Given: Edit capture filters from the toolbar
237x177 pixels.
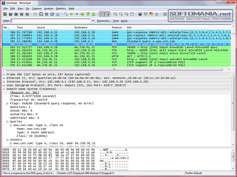Looking at the screenshot, I should (140, 14).
